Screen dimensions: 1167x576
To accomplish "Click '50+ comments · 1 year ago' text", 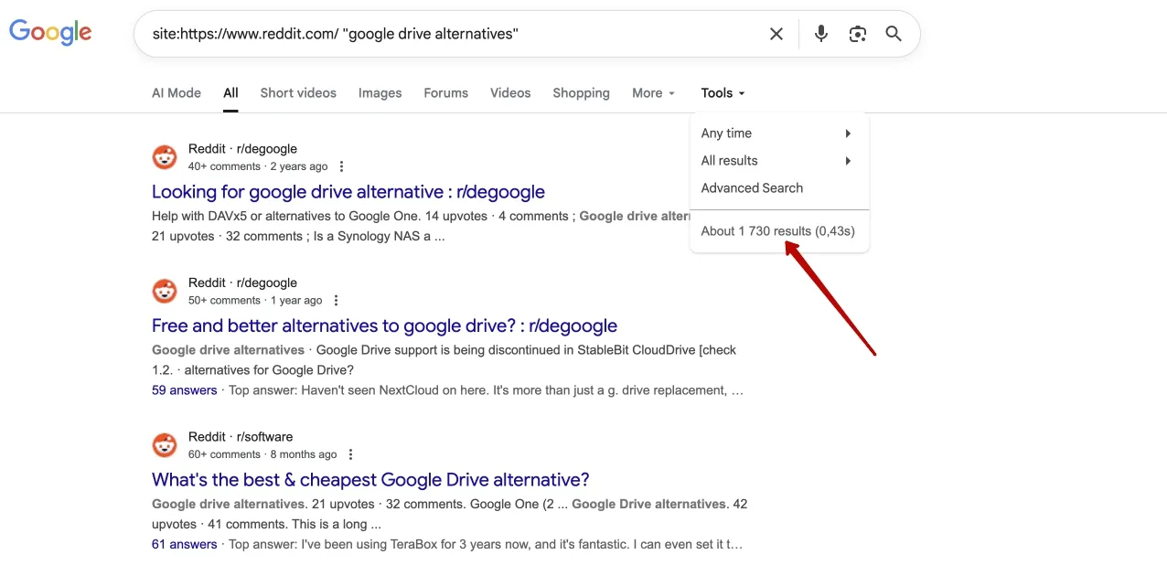I will pyautogui.click(x=255, y=300).
